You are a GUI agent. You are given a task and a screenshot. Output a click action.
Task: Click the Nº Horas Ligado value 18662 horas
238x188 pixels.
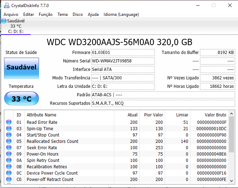[218, 86]
